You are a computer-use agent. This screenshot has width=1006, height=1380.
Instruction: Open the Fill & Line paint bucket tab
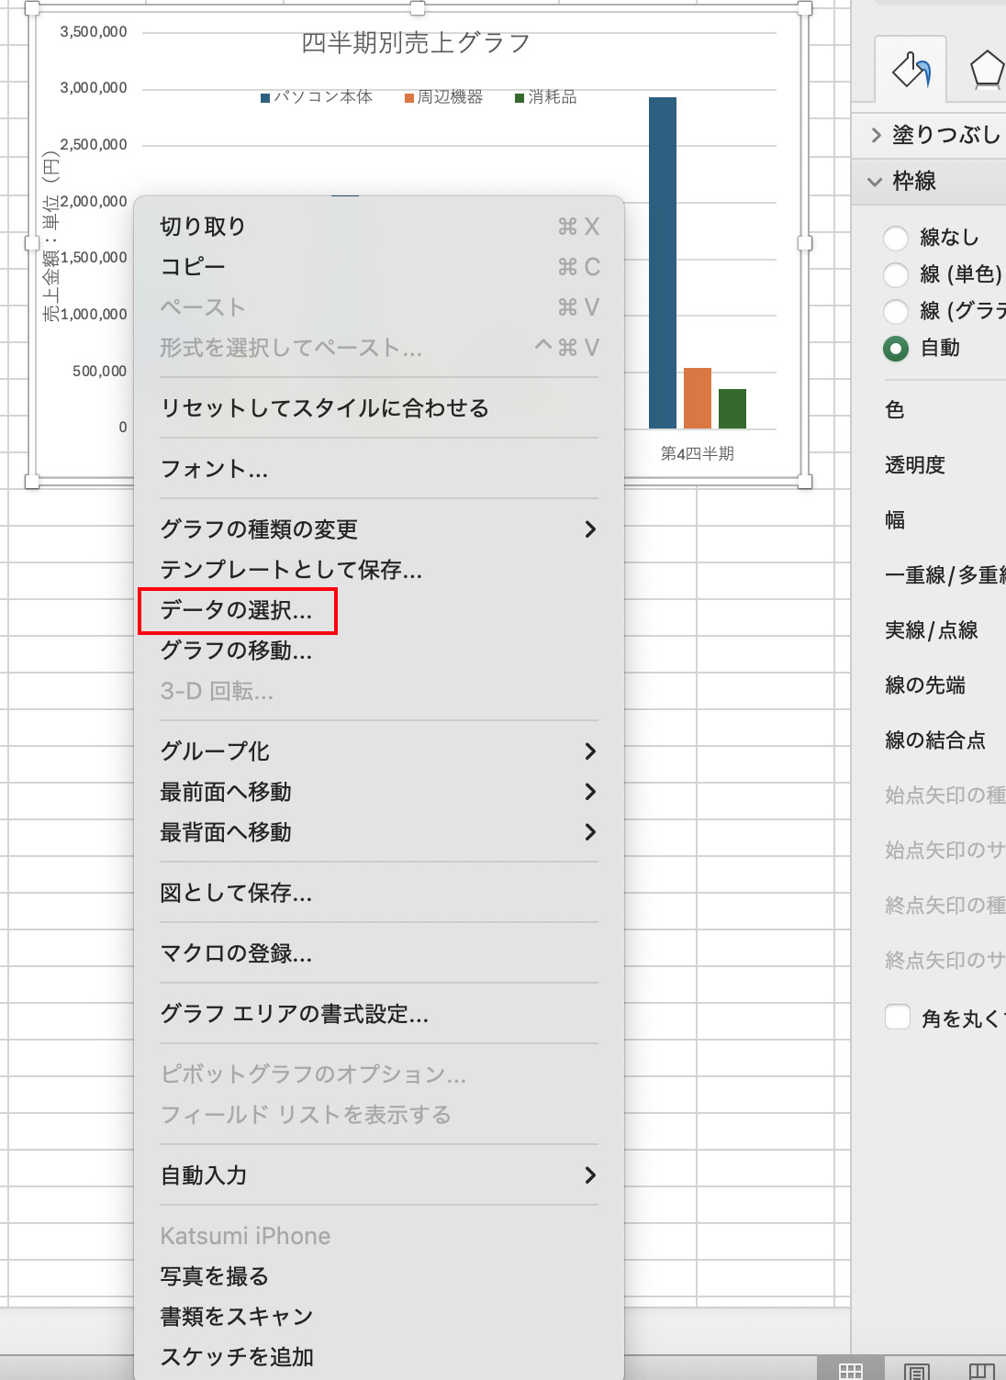(911, 70)
